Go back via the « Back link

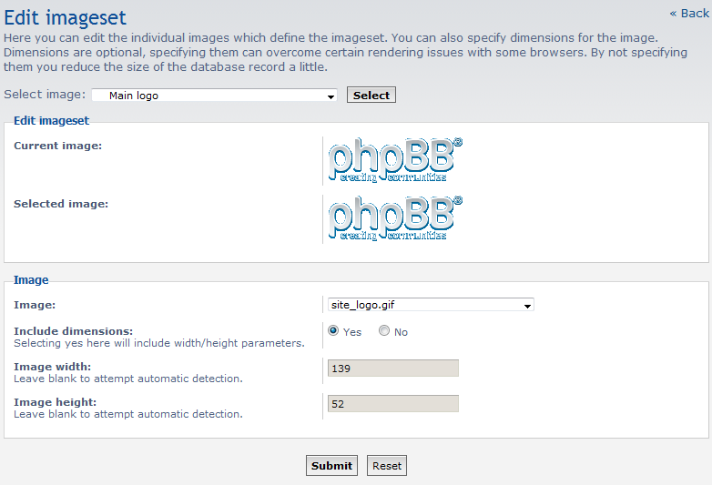pyautogui.click(x=689, y=13)
